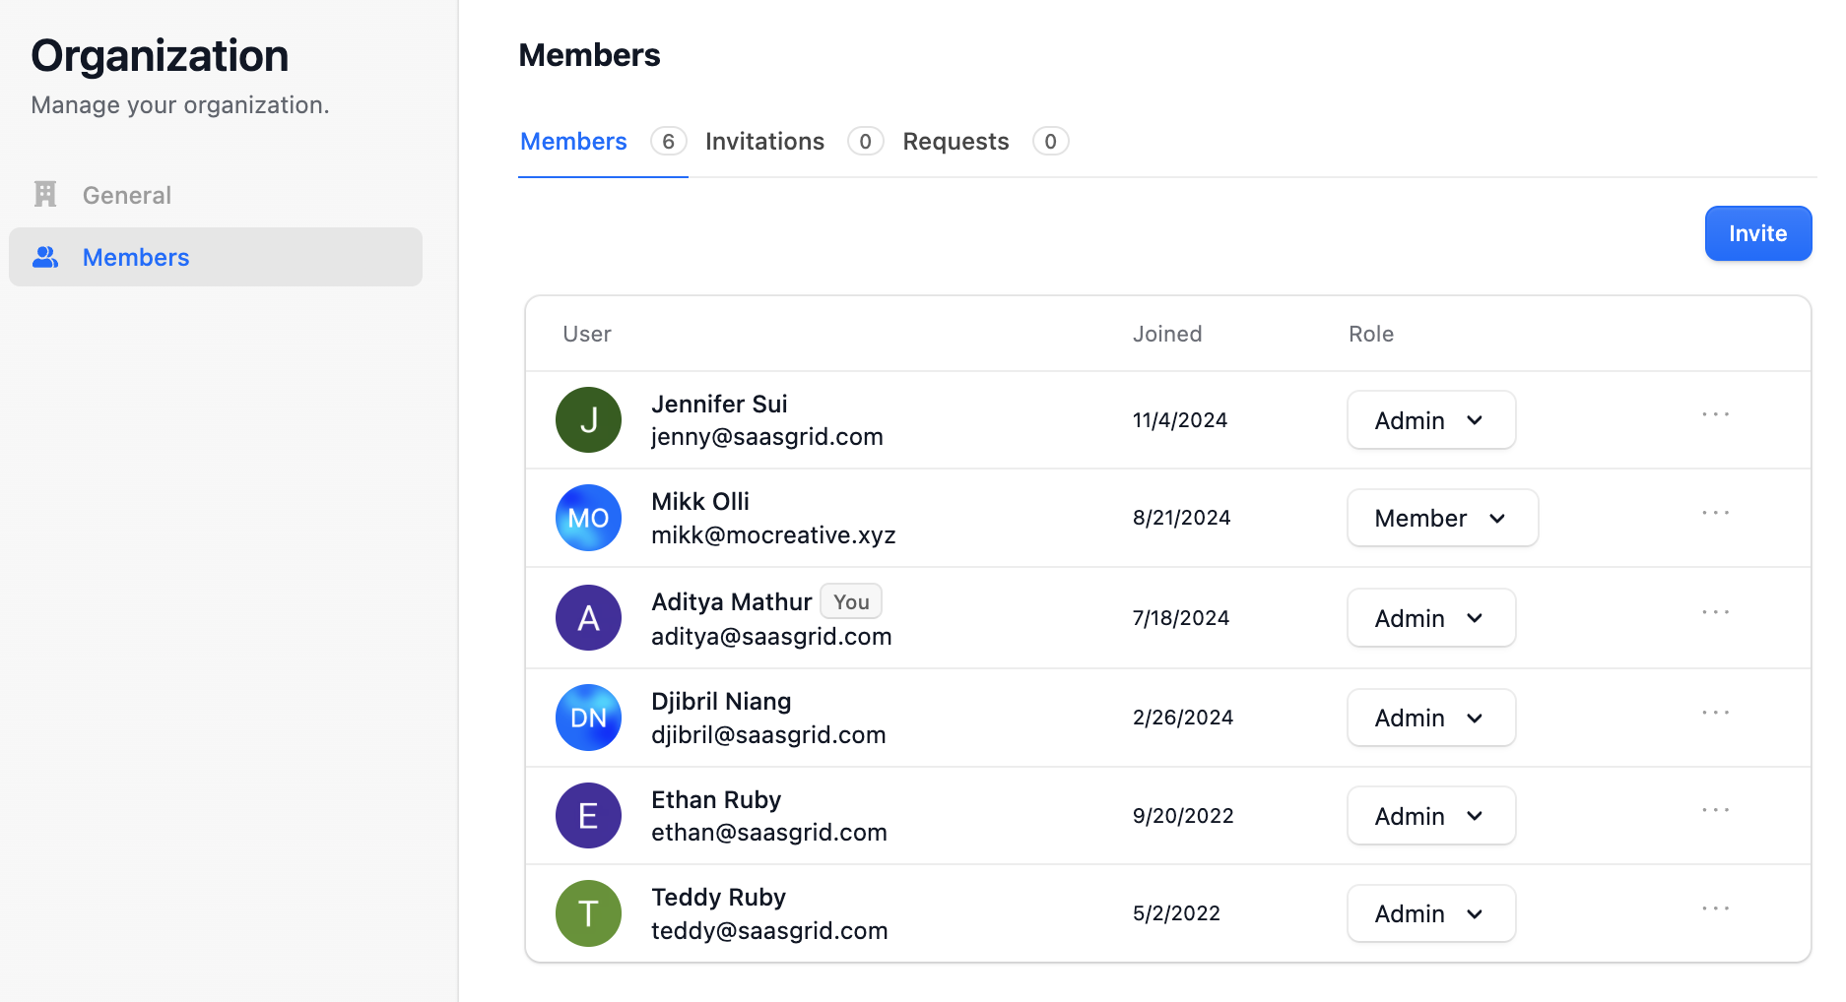
Task: Go to General settings in sidebar
Action: click(127, 195)
